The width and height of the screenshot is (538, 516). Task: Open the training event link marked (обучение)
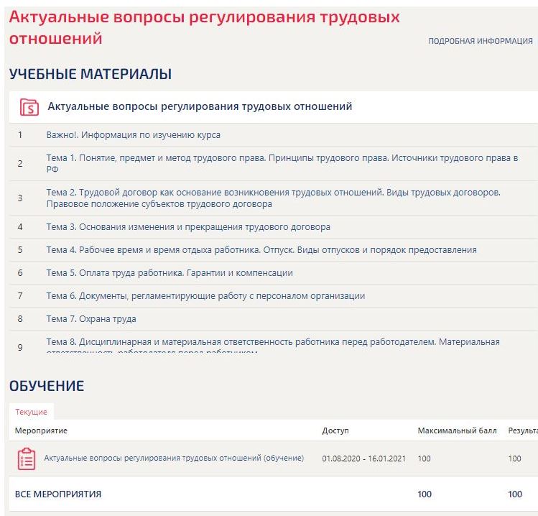pos(174,459)
